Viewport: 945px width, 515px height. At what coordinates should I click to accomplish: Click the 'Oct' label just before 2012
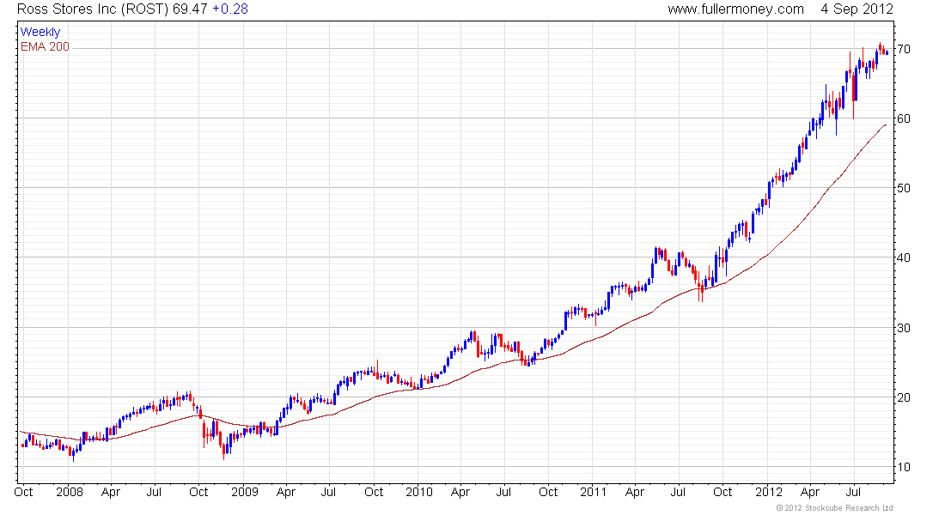pos(722,492)
